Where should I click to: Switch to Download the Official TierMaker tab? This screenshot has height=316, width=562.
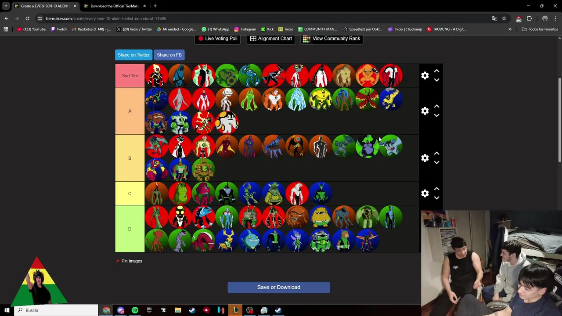pyautogui.click(x=114, y=6)
